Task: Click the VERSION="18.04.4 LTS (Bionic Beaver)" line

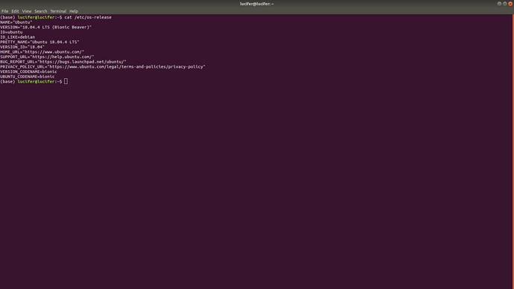Action: click(x=46, y=28)
